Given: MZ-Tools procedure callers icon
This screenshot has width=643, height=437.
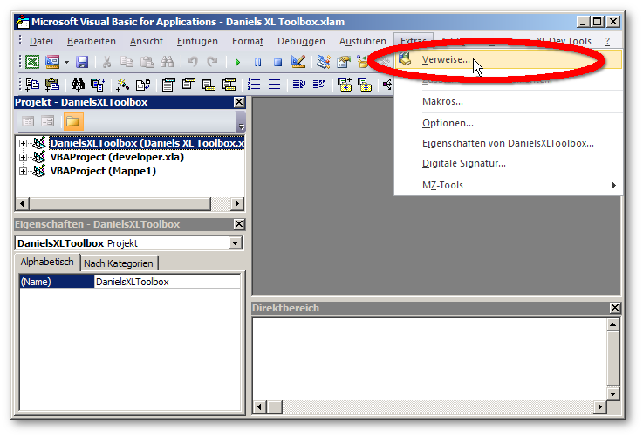Looking at the screenshot, I should [98, 85].
